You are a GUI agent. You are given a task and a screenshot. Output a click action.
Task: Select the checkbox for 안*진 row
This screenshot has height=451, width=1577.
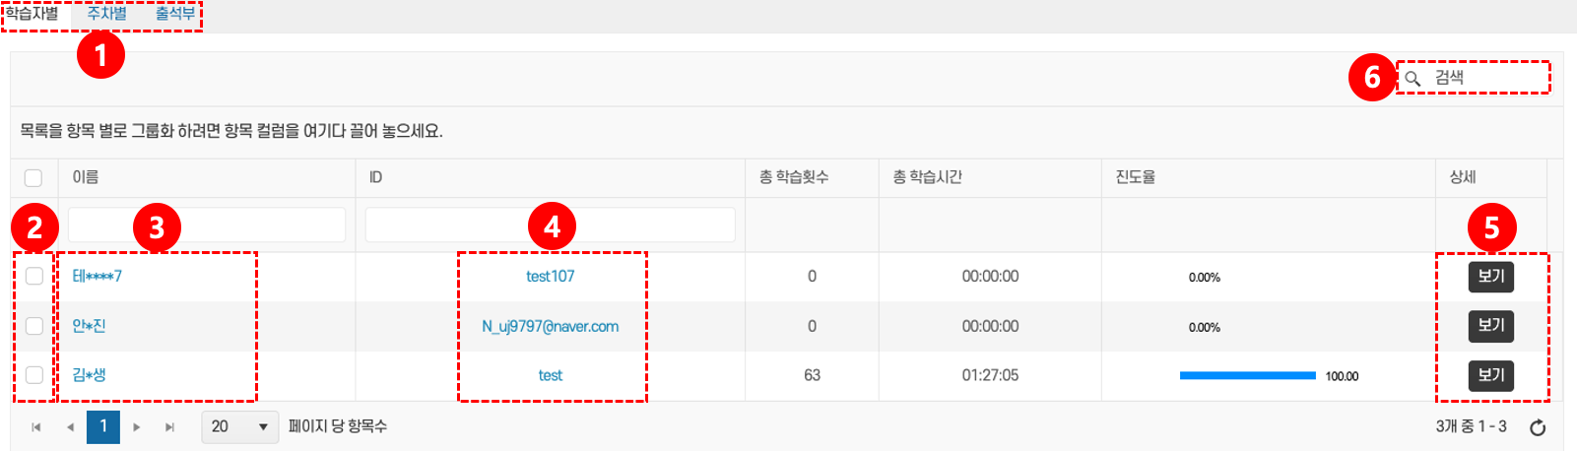coord(34,326)
